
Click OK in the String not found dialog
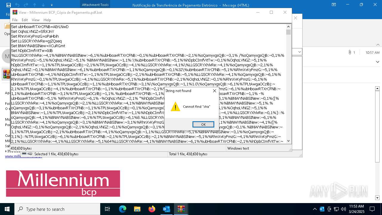tap(203, 125)
